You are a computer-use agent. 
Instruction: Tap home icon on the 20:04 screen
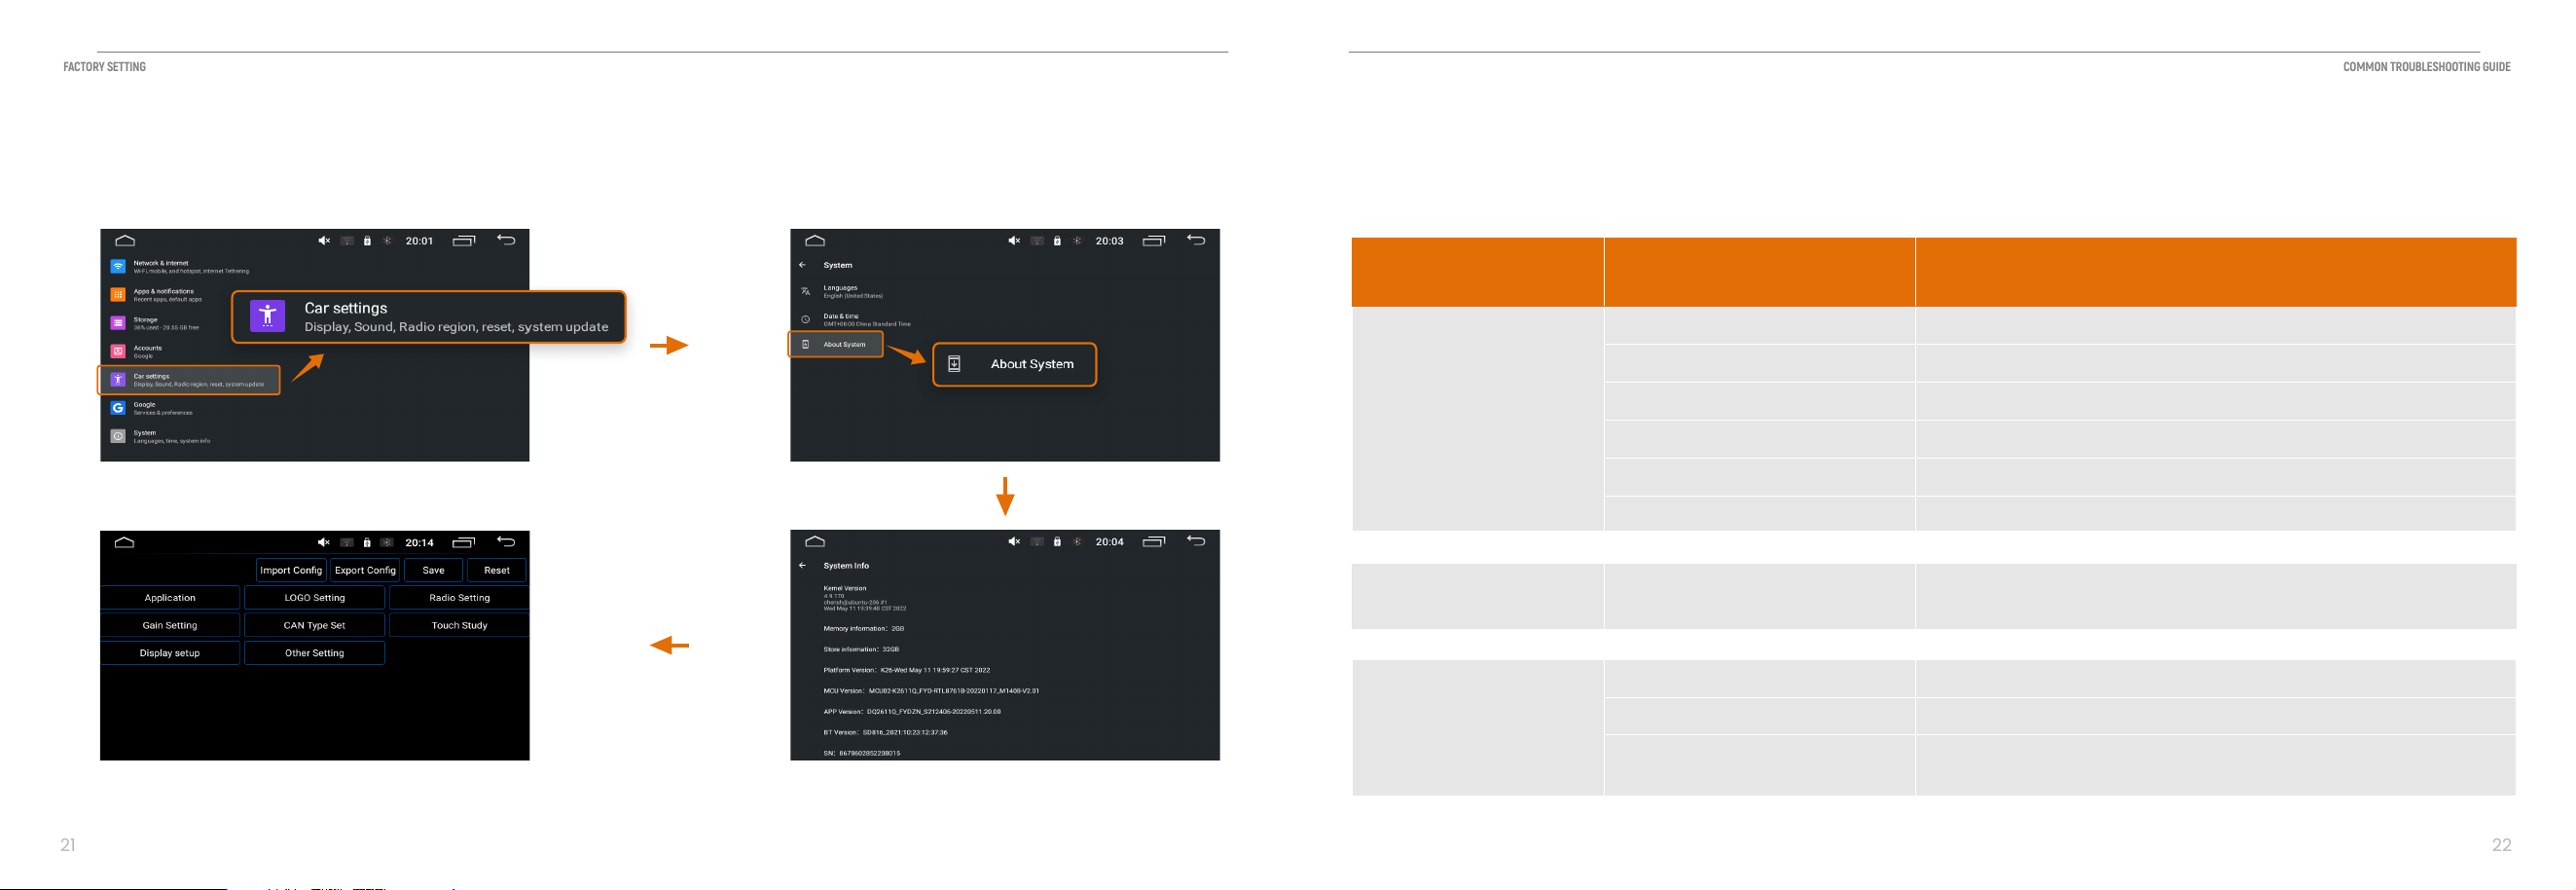tap(815, 541)
